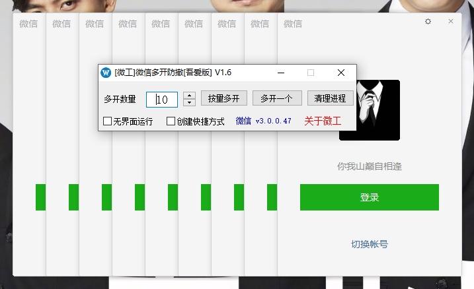474x289 pixels.
Task: Click the 多开数量 number input field
Action: coord(162,99)
